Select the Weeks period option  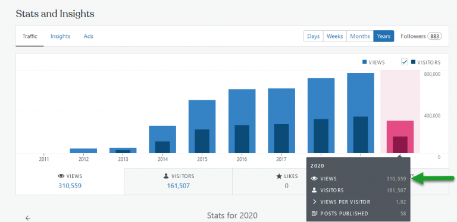pyautogui.click(x=335, y=36)
